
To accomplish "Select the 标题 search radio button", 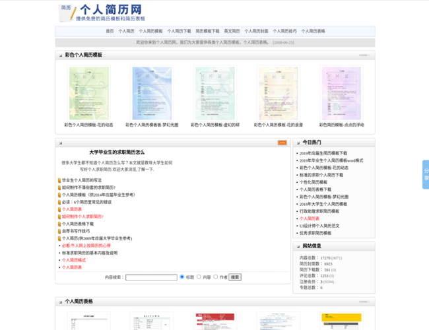I will pyautogui.click(x=182, y=277).
